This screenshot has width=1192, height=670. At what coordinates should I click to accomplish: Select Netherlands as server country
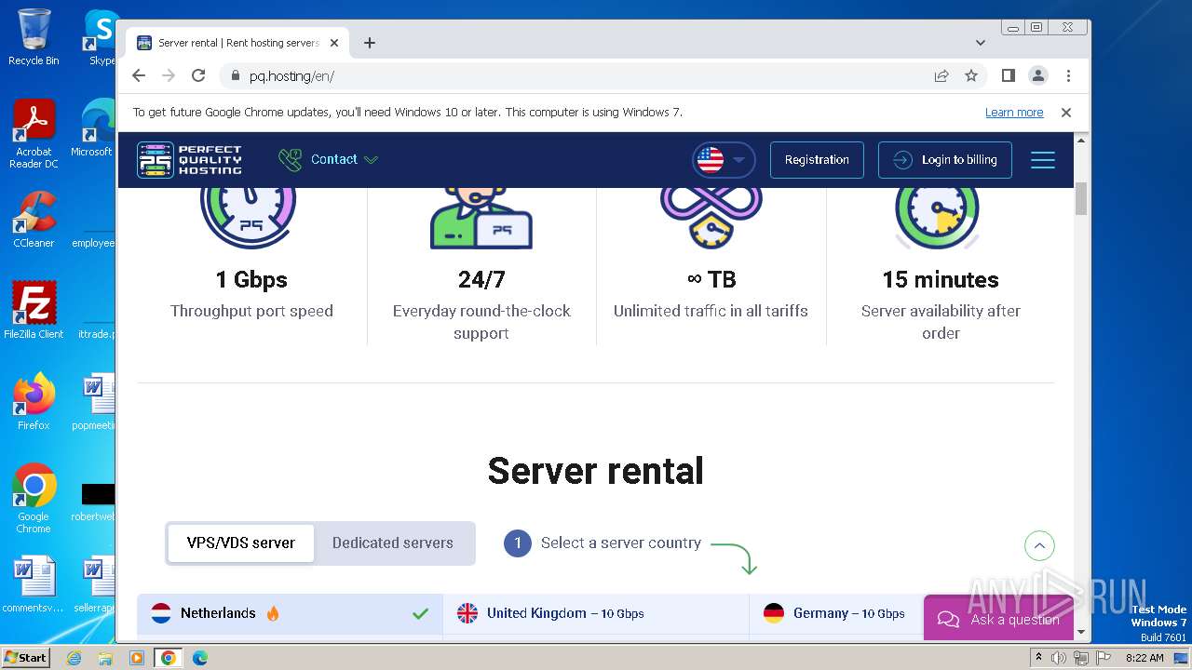pyautogui.click(x=290, y=613)
